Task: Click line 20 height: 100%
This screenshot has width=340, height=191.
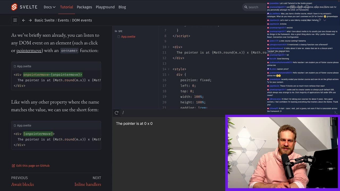Action: pyautogui.click(x=193, y=102)
